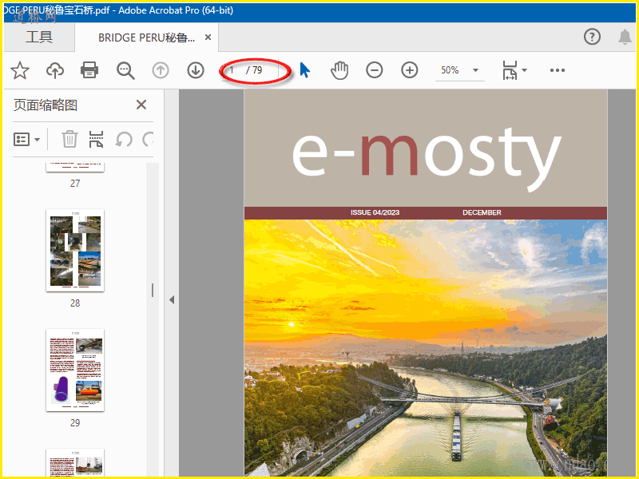Bookmark the file with the star icon
The width and height of the screenshot is (639, 479).
[19, 70]
